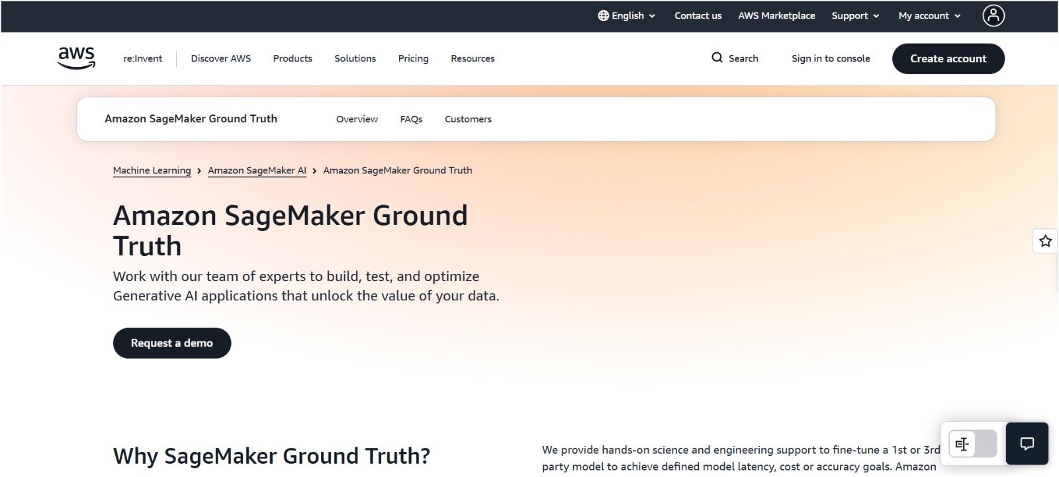Click the globe icon beside English
1059x477 pixels.
pos(603,16)
